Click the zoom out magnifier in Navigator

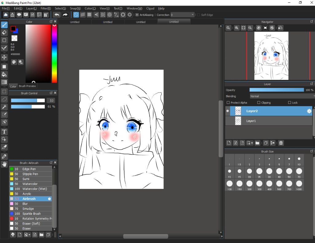click(x=250, y=28)
